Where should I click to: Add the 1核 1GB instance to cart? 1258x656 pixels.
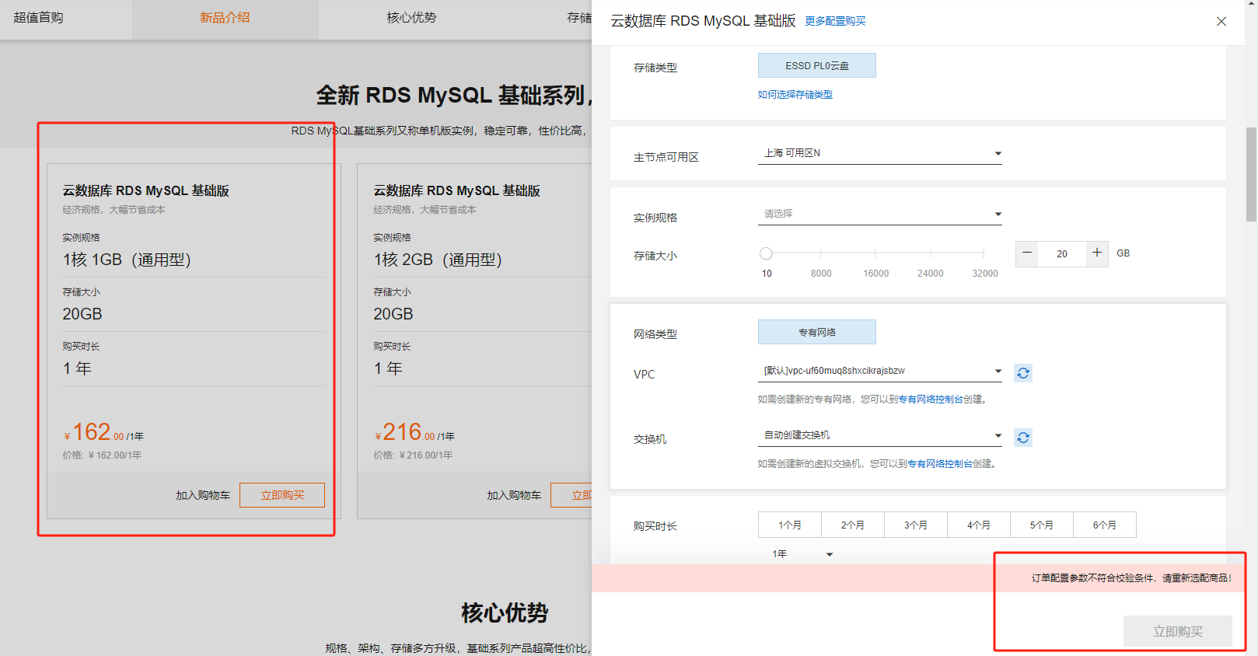(203, 495)
